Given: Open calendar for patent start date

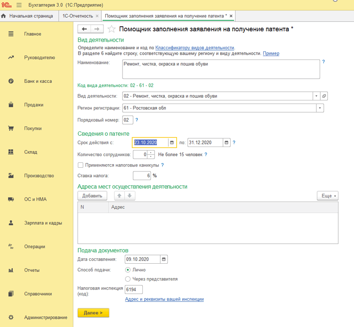Looking at the screenshot, I should click(172, 142).
